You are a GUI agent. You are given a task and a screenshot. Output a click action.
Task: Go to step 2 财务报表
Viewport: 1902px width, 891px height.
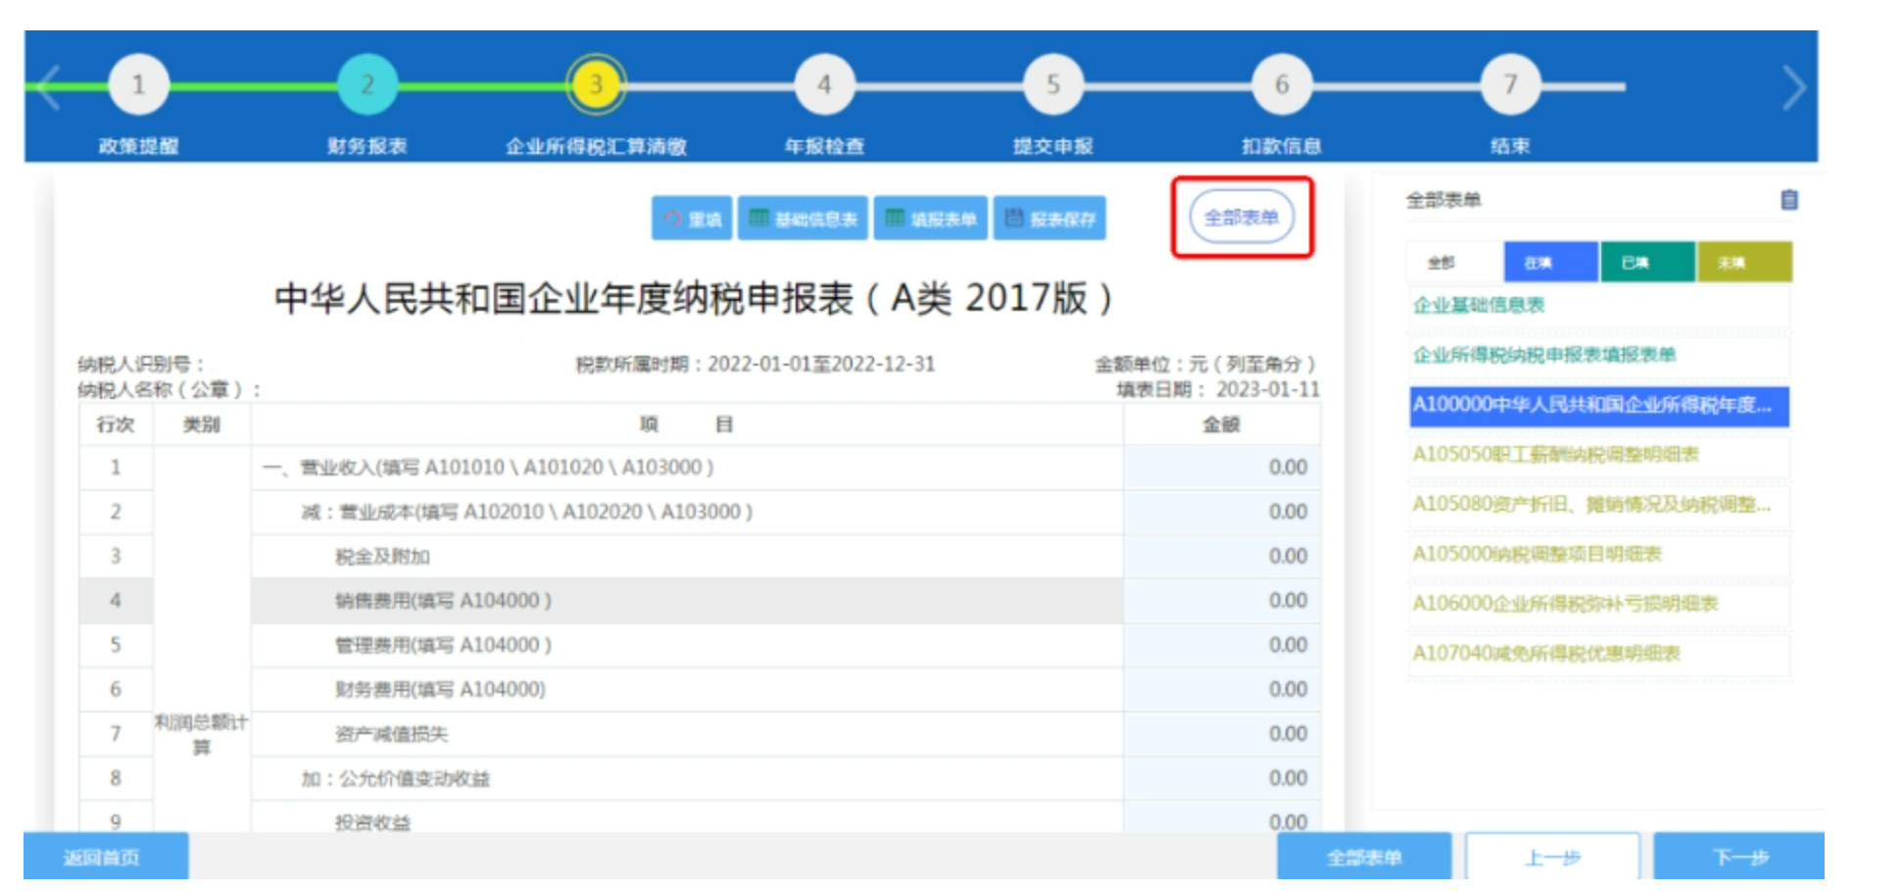click(367, 85)
